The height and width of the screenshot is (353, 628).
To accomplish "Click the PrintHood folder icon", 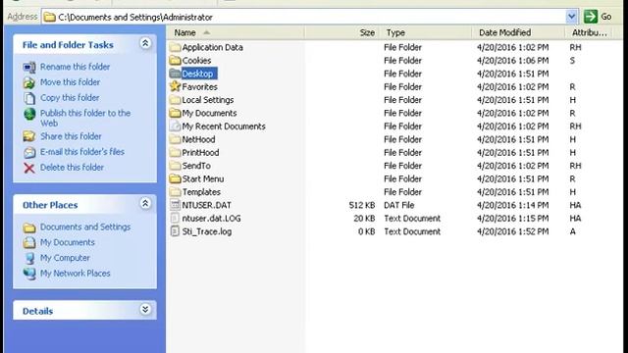I will point(175,153).
